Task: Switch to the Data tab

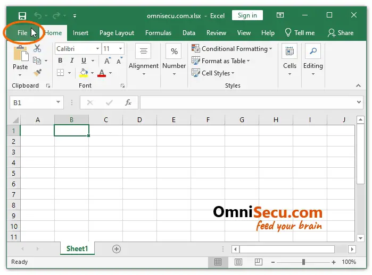Action: [189, 33]
